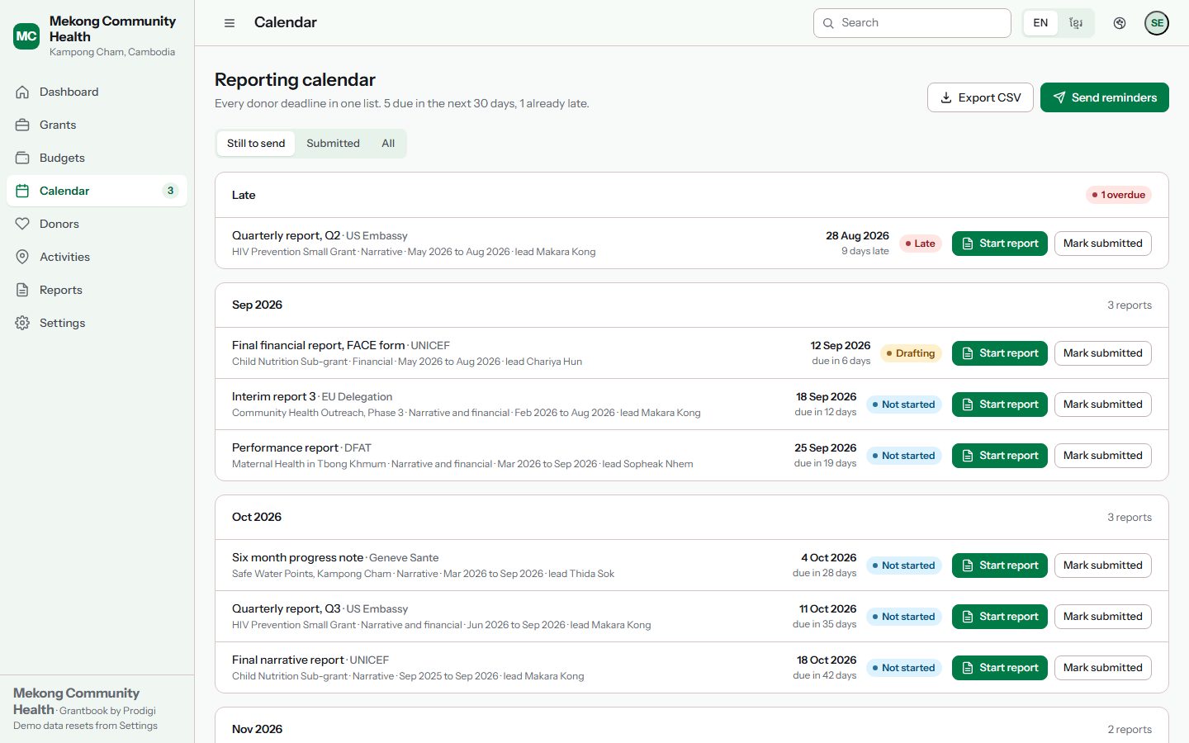Open Budgets in the sidebar
Viewport: 1189px width, 743px height.
(x=97, y=158)
